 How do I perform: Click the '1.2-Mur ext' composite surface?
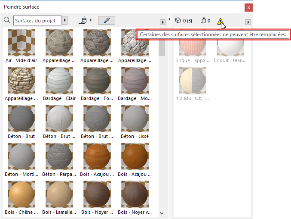(192, 80)
